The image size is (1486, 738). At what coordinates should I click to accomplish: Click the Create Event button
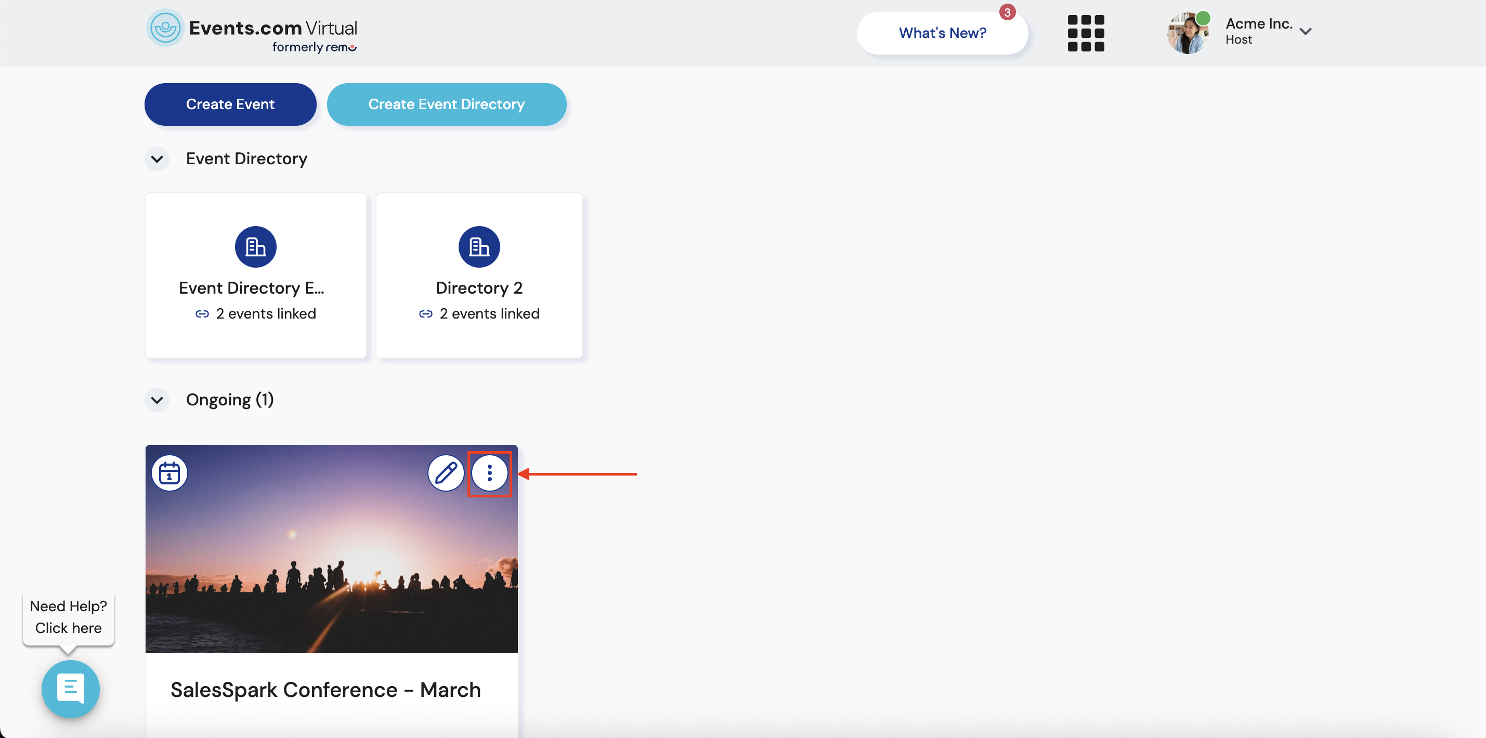[230, 104]
